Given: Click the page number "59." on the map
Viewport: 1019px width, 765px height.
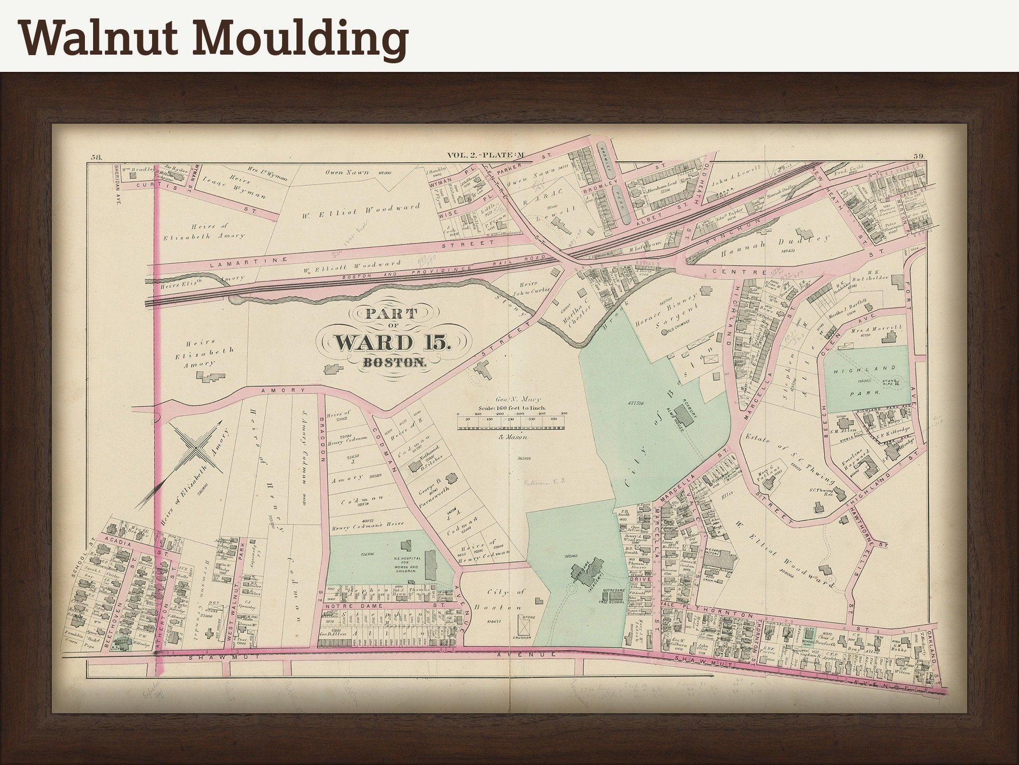Looking at the screenshot, I should 919,156.
